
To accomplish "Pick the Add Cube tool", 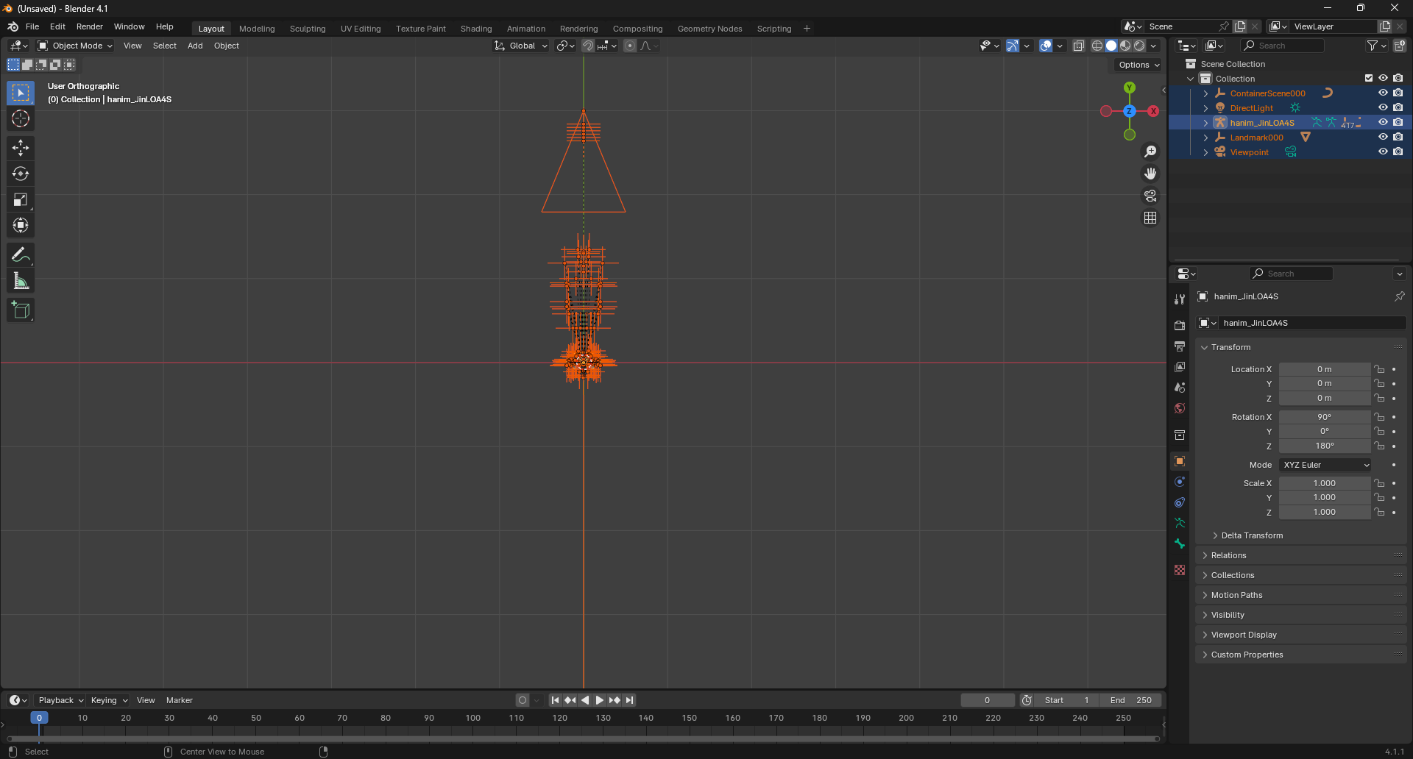I will 21,310.
